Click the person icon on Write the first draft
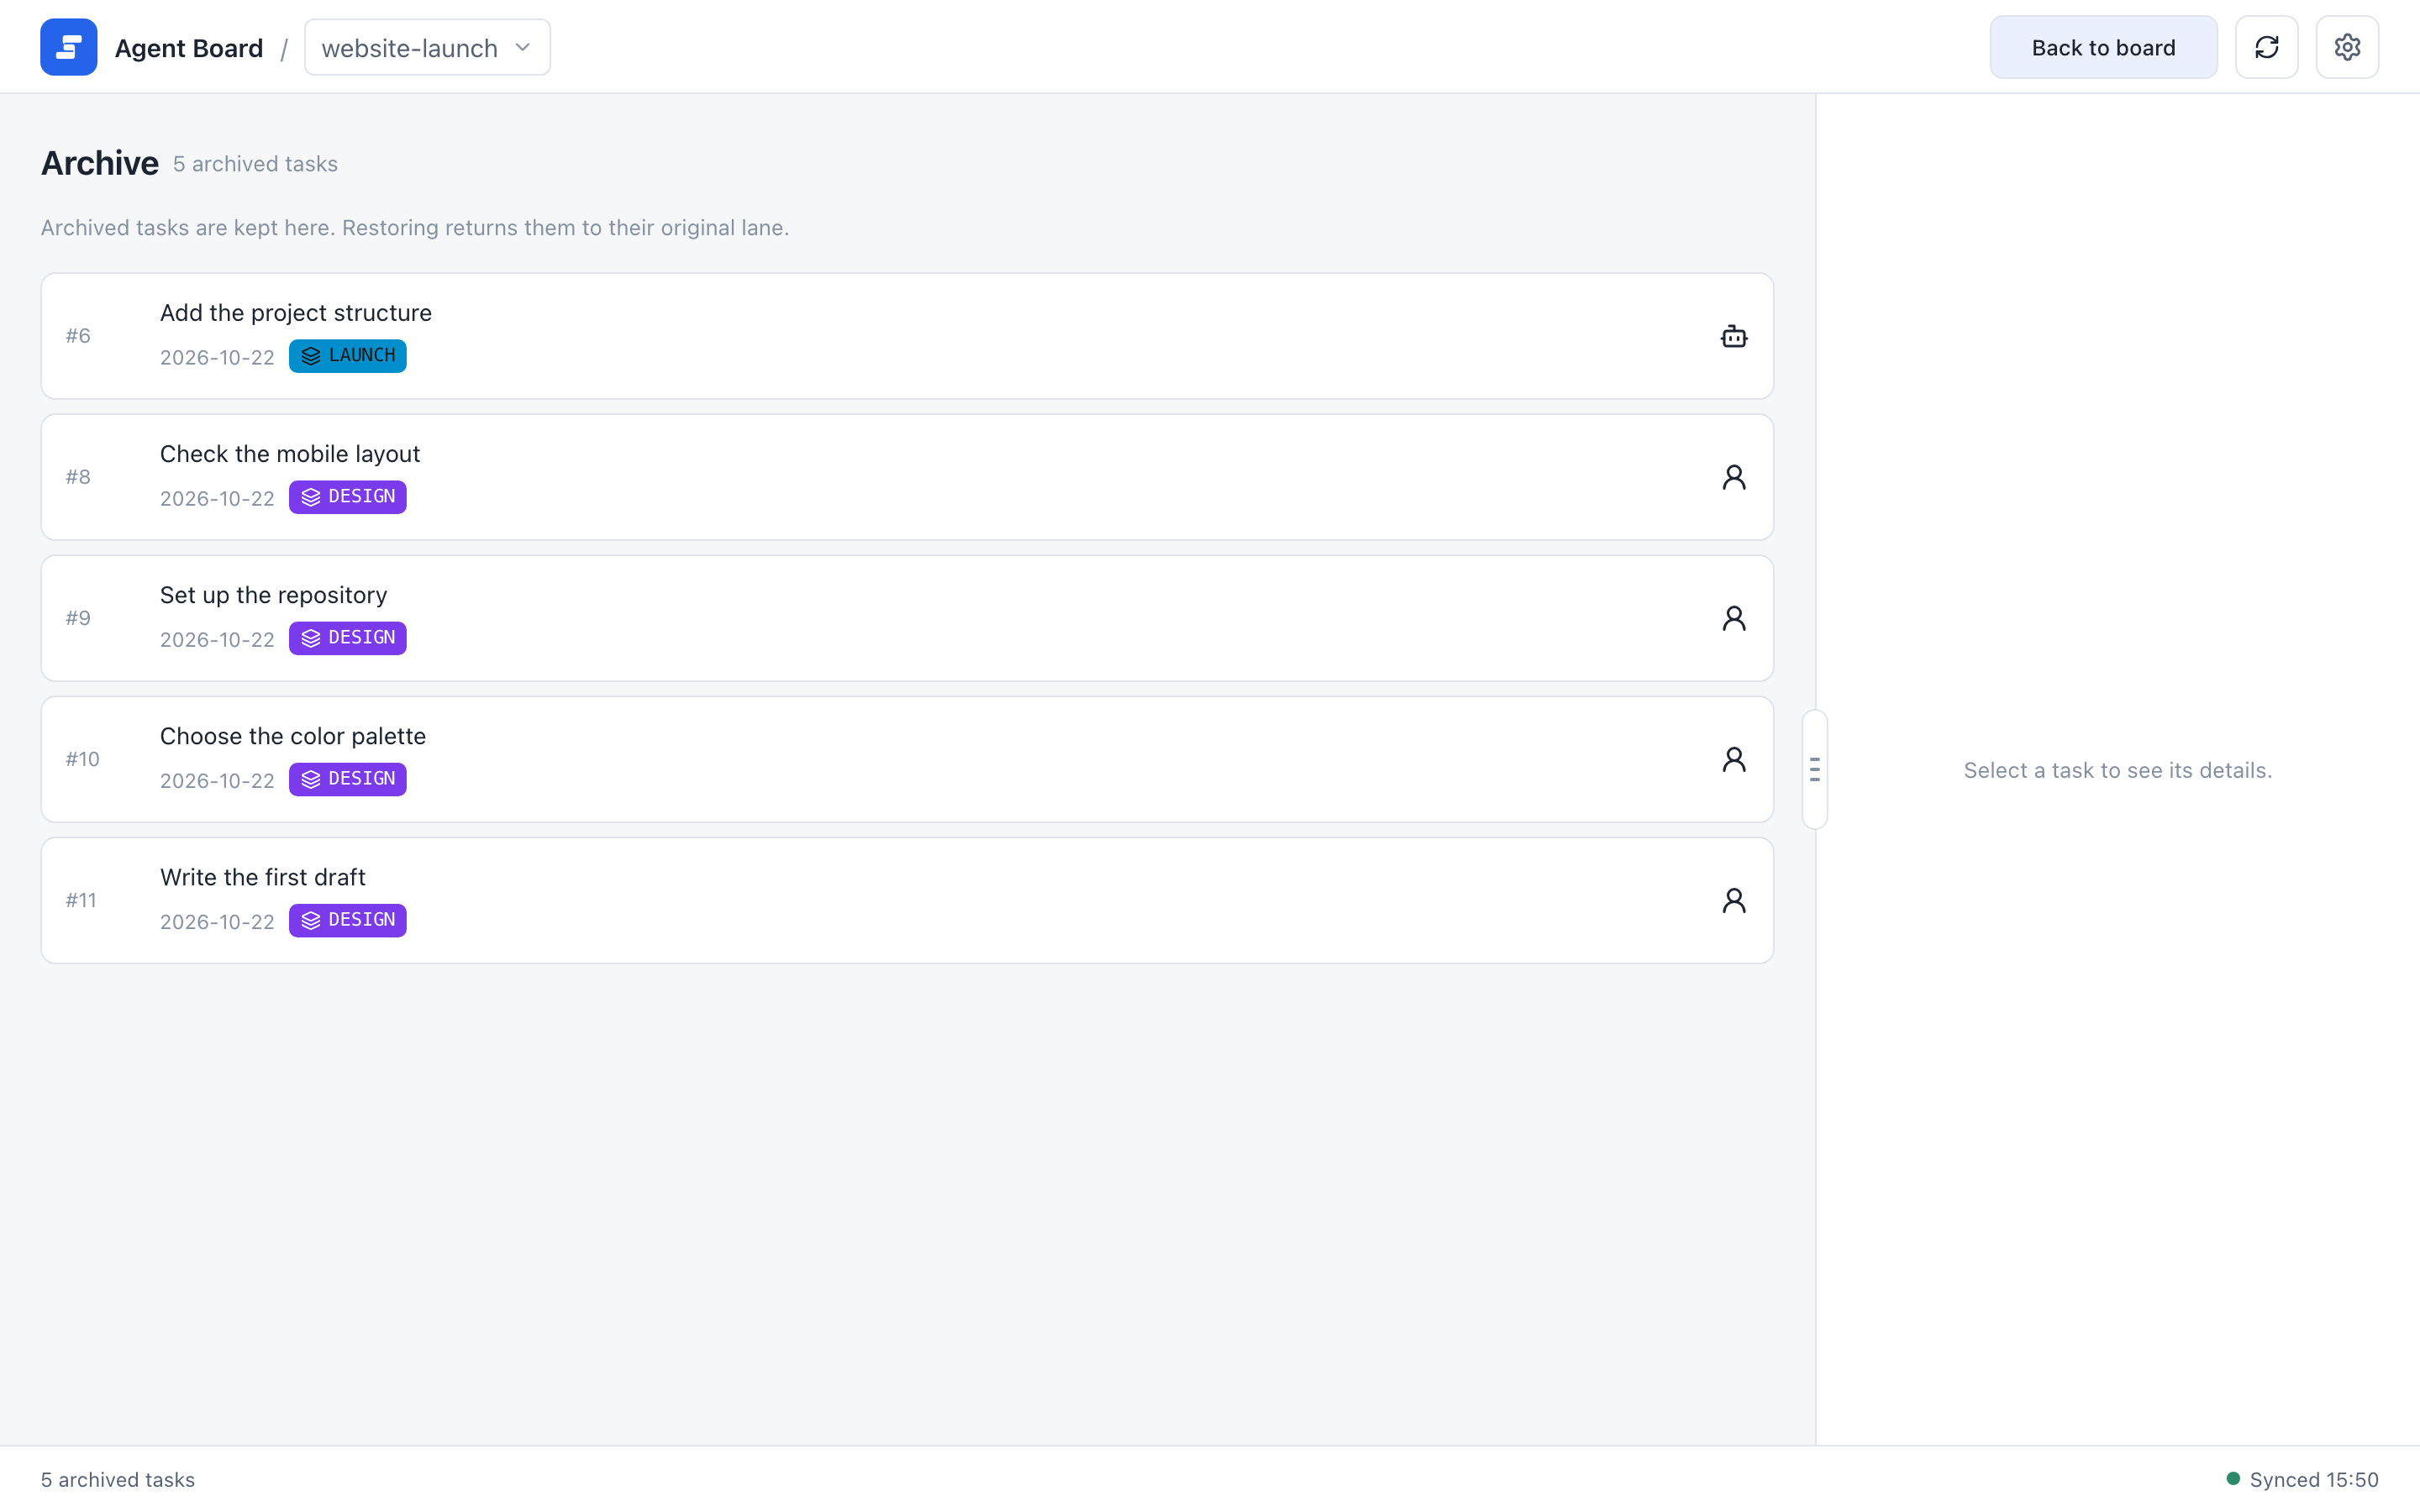2420x1512 pixels. click(1733, 900)
